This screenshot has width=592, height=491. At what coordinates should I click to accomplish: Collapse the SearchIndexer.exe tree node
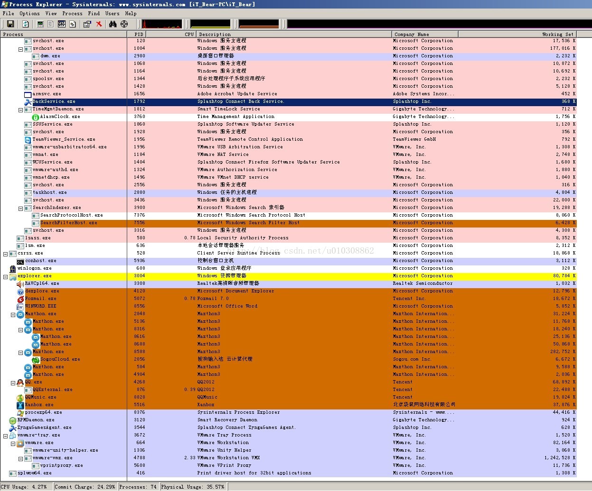pyautogui.click(x=20, y=208)
